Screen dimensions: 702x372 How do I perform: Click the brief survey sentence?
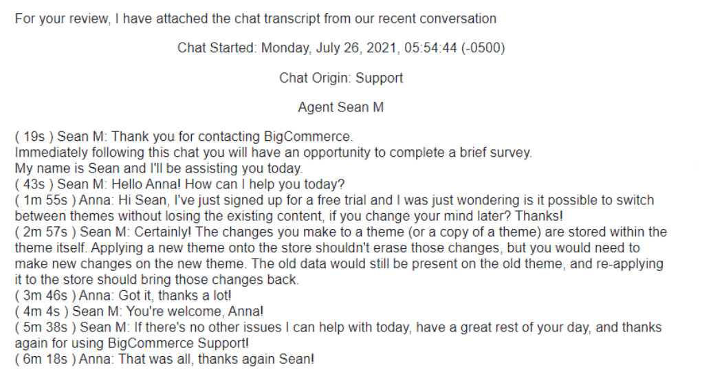(274, 153)
